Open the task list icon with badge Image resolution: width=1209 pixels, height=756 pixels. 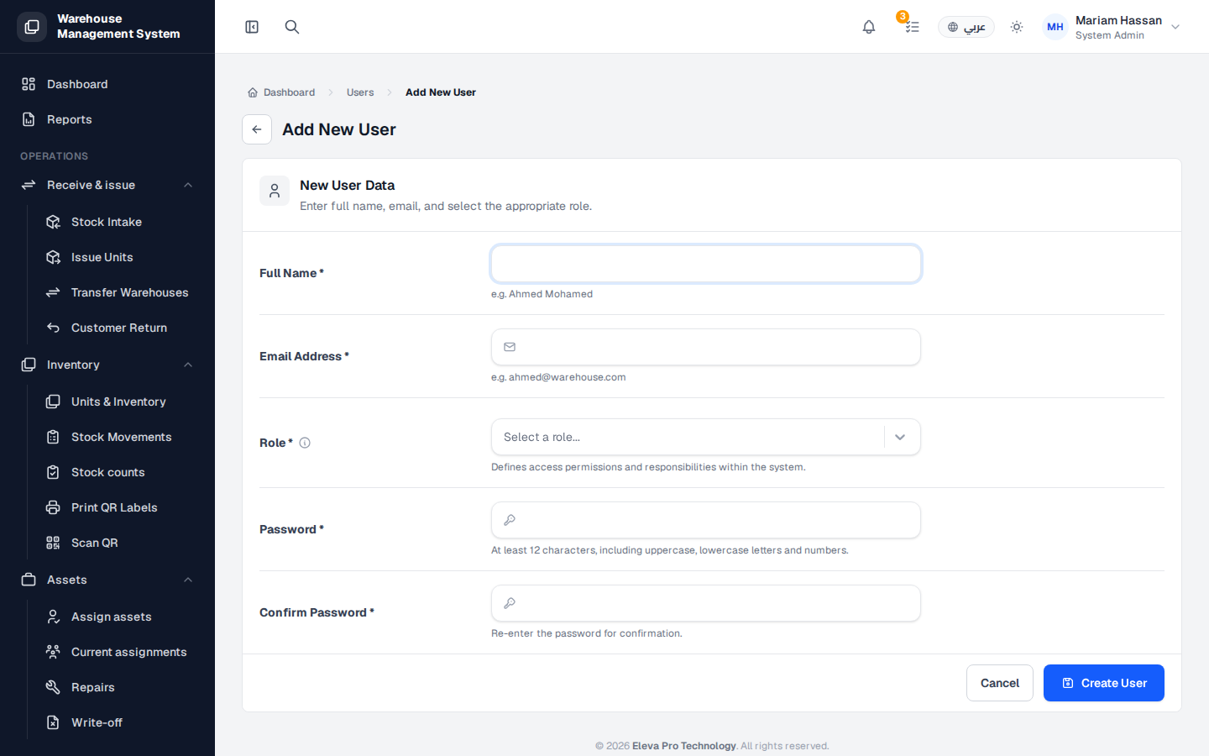click(x=911, y=27)
